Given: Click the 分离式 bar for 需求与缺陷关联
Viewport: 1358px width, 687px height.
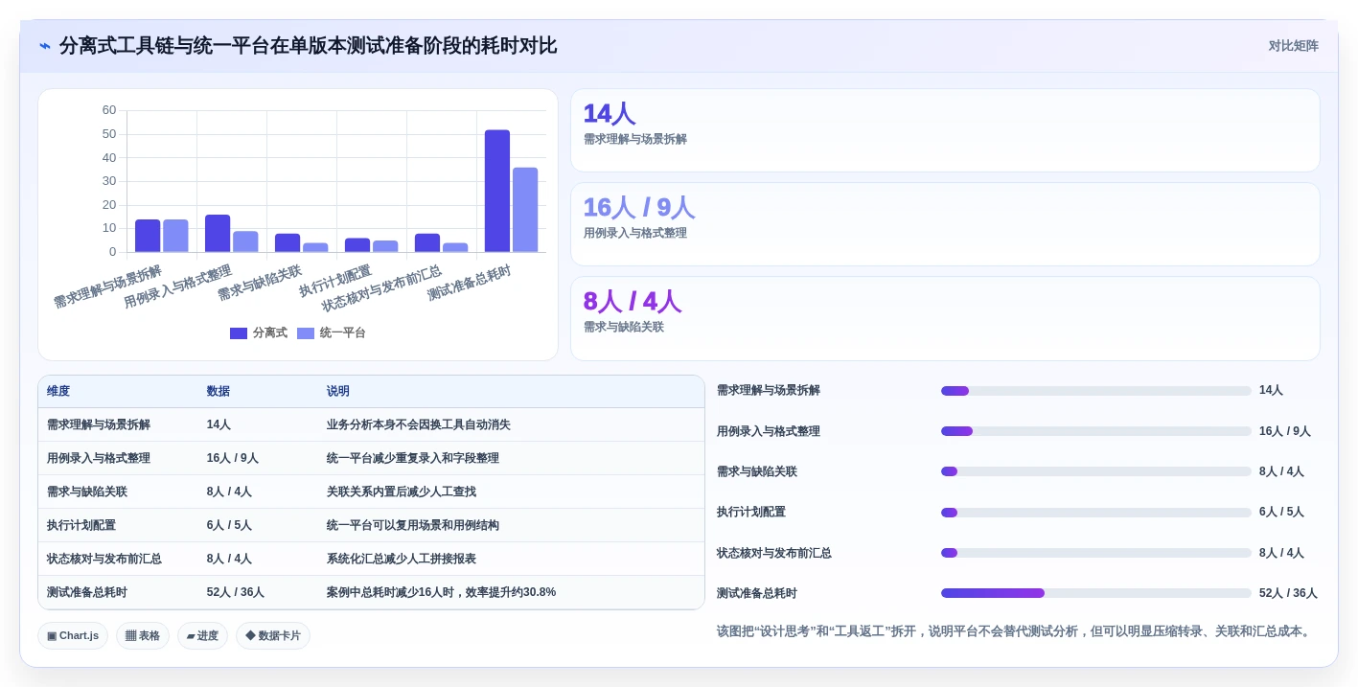Looking at the screenshot, I should pyautogui.click(x=288, y=243).
